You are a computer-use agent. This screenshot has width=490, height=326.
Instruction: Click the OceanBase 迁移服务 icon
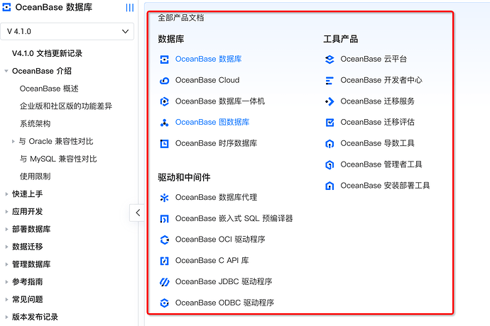pos(330,101)
